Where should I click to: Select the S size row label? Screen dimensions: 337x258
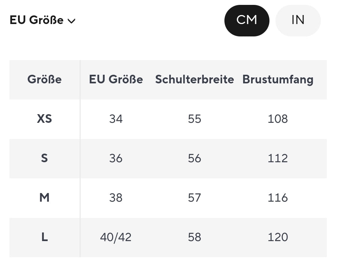(44, 158)
